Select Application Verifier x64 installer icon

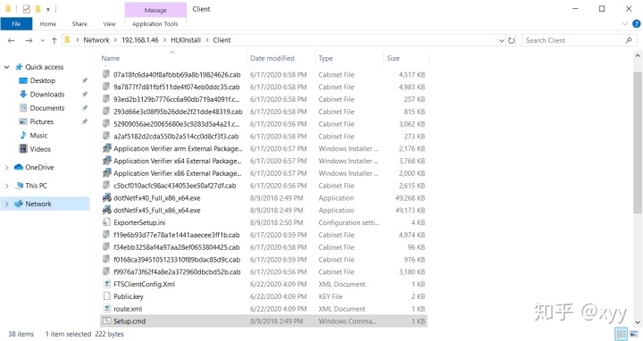(106, 161)
